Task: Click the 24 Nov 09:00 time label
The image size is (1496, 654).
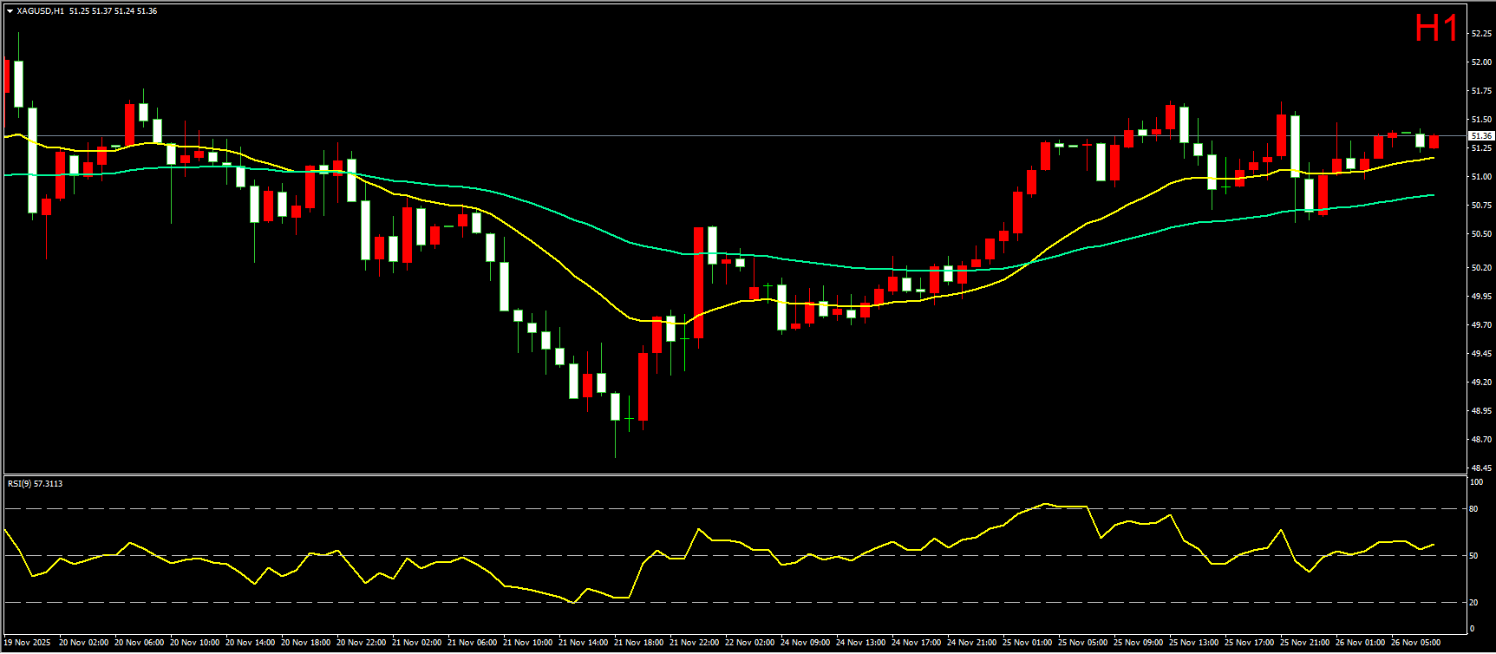Action: (x=805, y=643)
